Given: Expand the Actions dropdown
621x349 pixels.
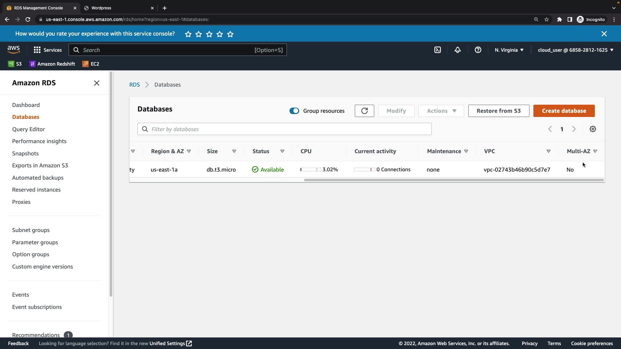Looking at the screenshot, I should (441, 111).
